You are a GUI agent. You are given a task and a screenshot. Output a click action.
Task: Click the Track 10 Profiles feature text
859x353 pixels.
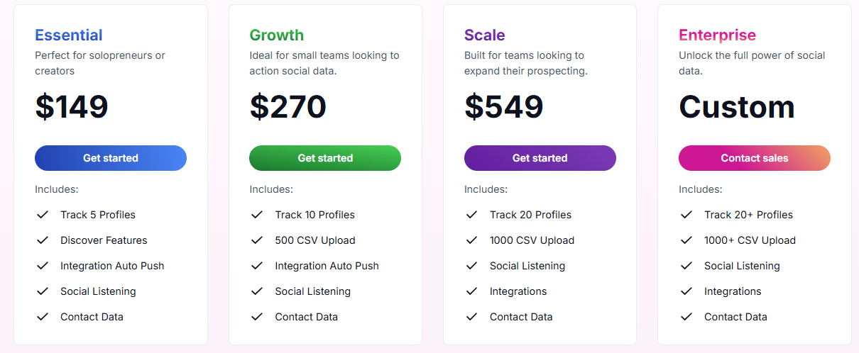click(315, 215)
